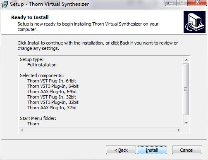Click the disabled maximize button
208x160 pixels.
tap(182, 3)
